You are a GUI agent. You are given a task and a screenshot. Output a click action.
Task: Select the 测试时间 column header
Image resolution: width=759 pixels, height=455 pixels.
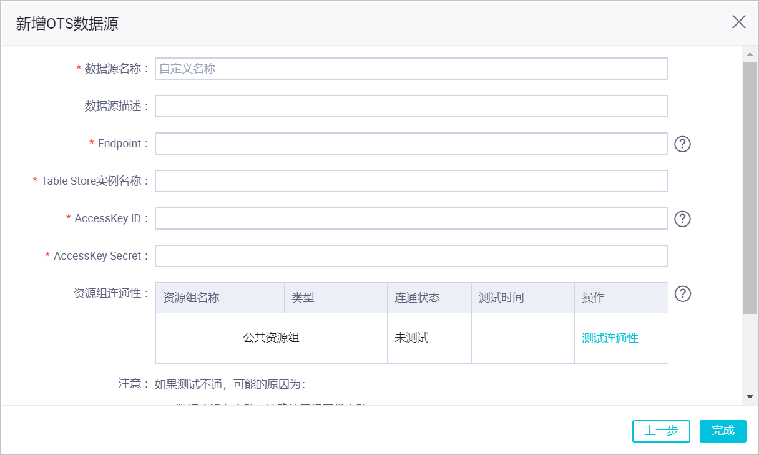coord(523,298)
